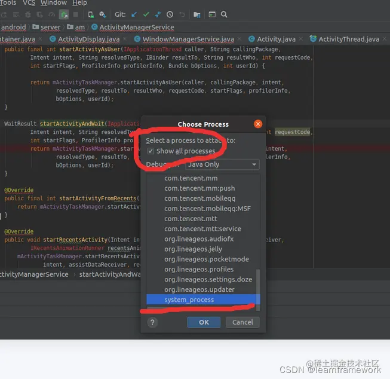
Task: Click Git Update Project blue arrow
Action: click(134, 14)
